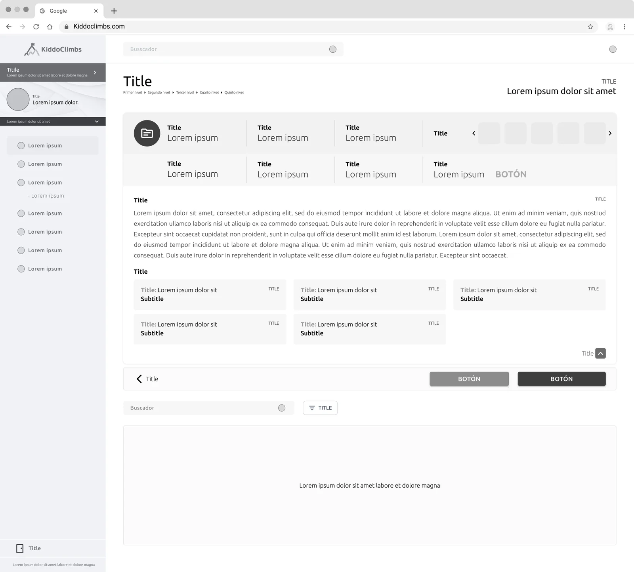The image size is (634, 572).
Task: Open the TITLE filter button
Action: tap(320, 408)
